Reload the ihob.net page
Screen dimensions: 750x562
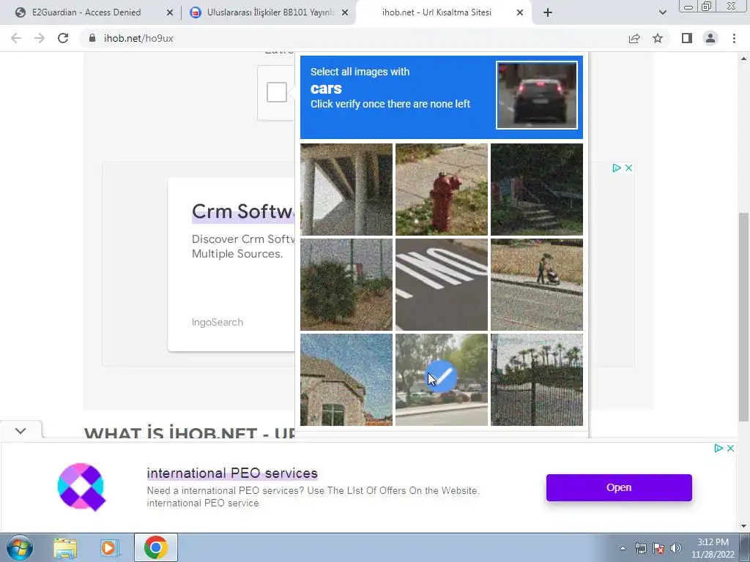[x=63, y=38]
